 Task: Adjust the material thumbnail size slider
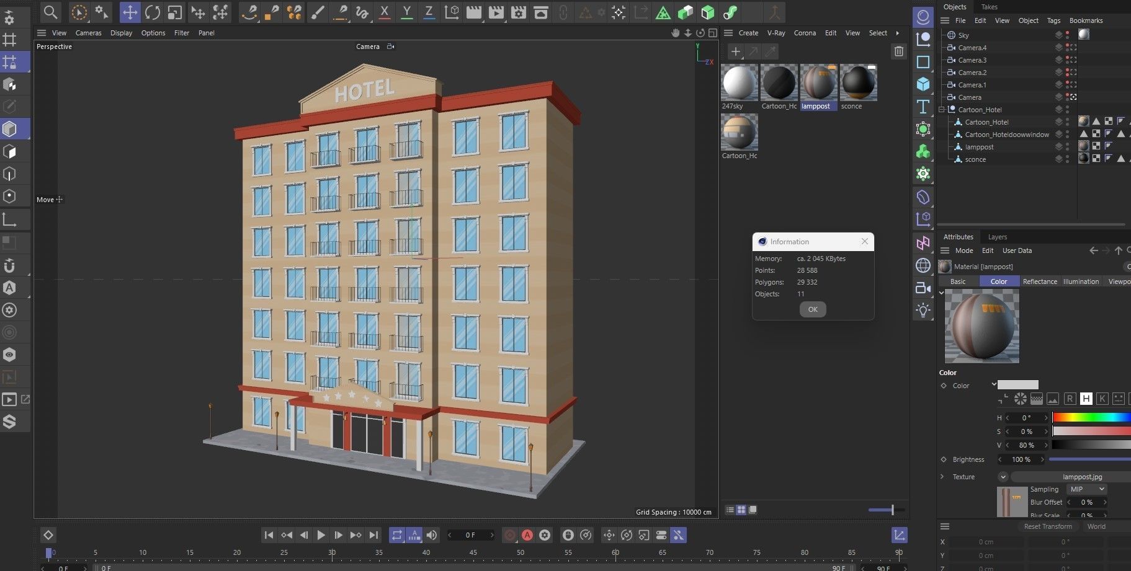pyautogui.click(x=886, y=510)
